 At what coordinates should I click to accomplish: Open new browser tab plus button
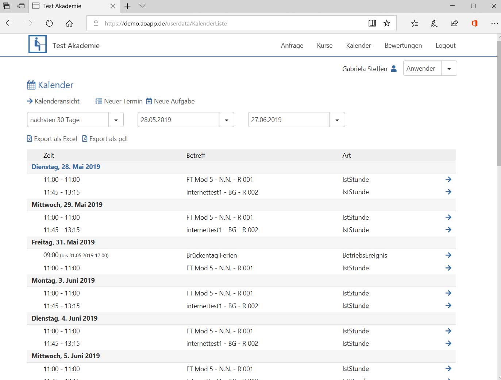[x=127, y=6]
